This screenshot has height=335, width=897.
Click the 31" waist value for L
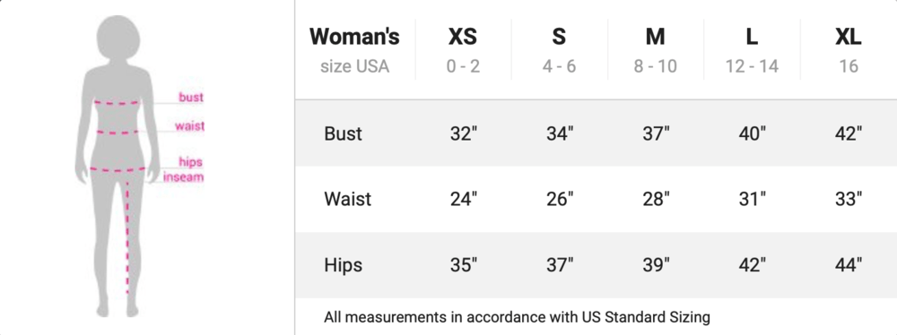pyautogui.click(x=753, y=199)
